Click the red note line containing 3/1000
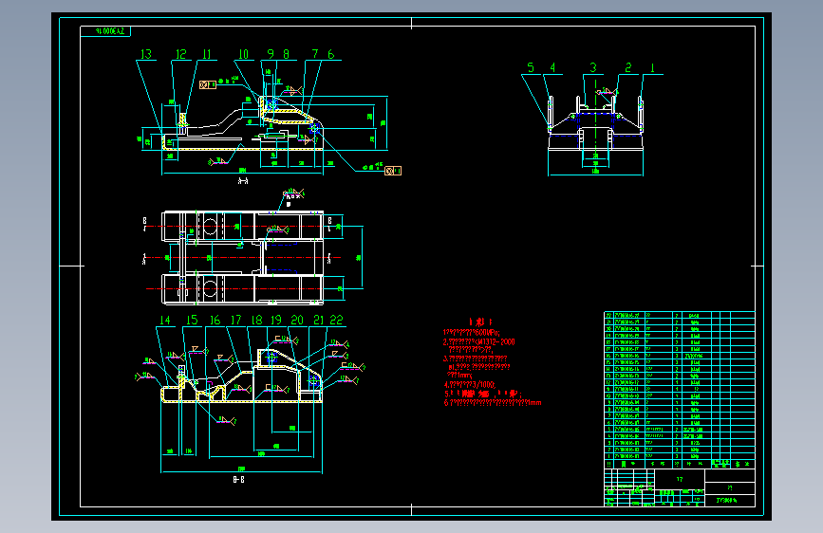 pyautogui.click(x=469, y=384)
